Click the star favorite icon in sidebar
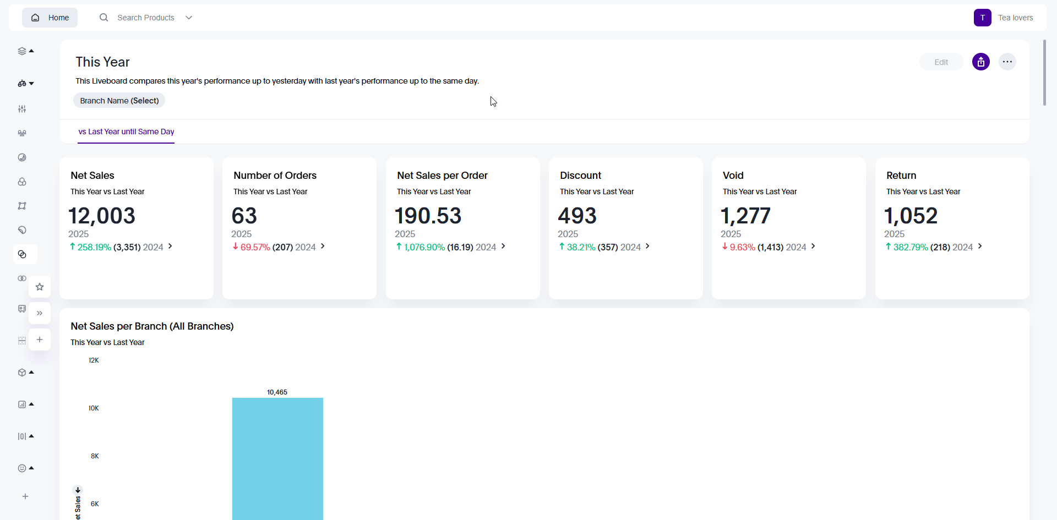1057x520 pixels. point(40,287)
